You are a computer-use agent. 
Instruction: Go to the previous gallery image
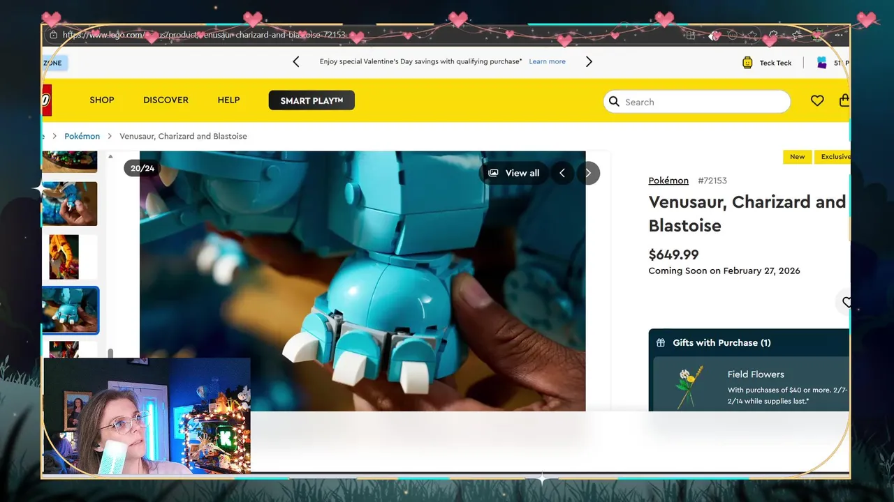(562, 173)
